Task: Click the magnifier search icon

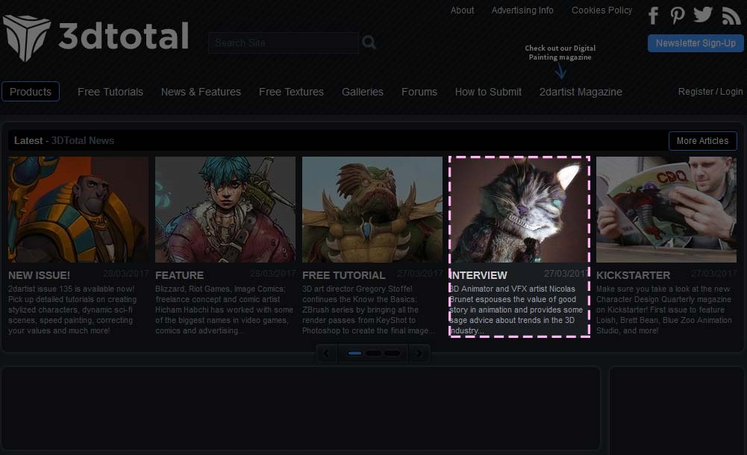Action: [x=369, y=43]
